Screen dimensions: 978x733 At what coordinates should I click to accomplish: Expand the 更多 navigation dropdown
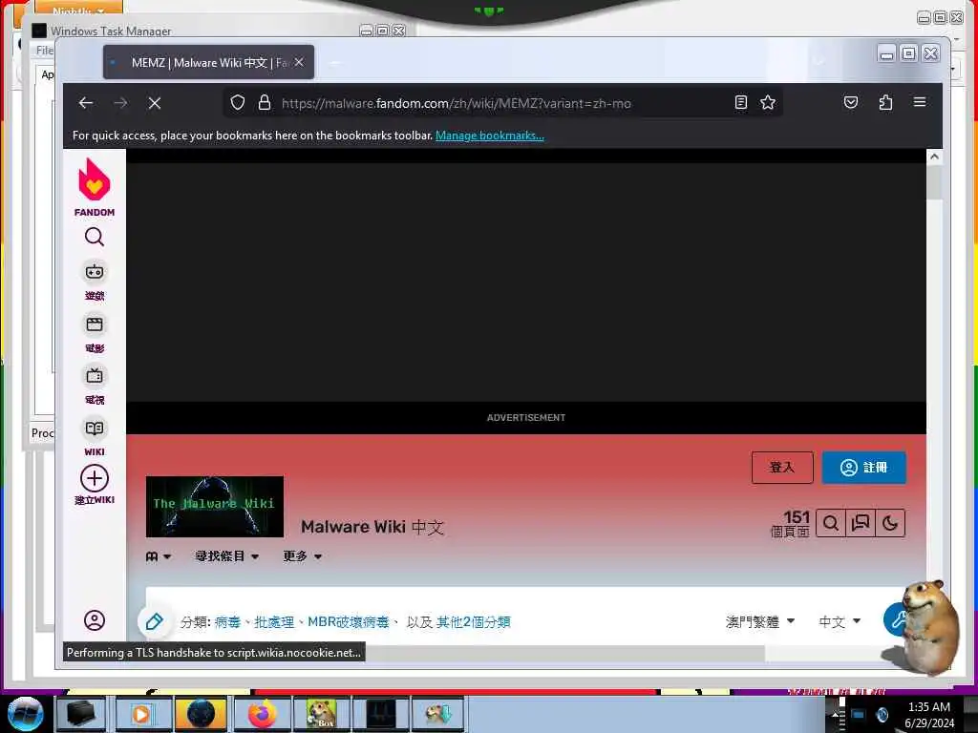pyautogui.click(x=303, y=556)
